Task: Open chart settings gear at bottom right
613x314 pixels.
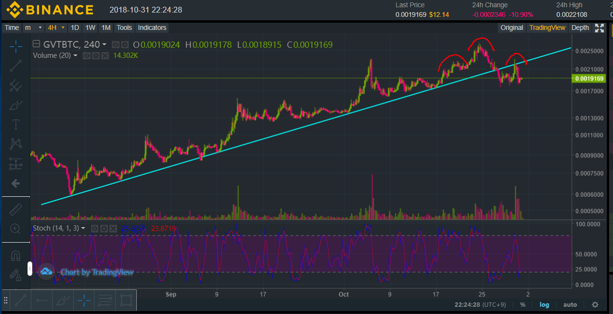Action: click(x=595, y=304)
